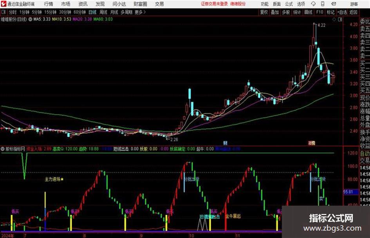The width and height of the screenshot is (370, 238).
Task: Click the 4.22 high price label
Action: (321, 25)
